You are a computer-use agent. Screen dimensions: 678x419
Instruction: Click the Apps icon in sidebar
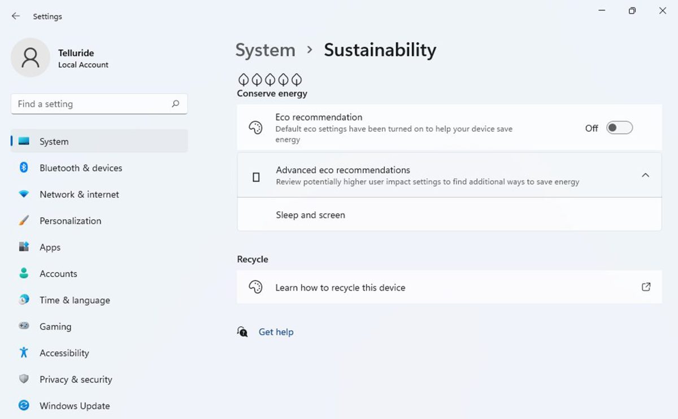24,247
